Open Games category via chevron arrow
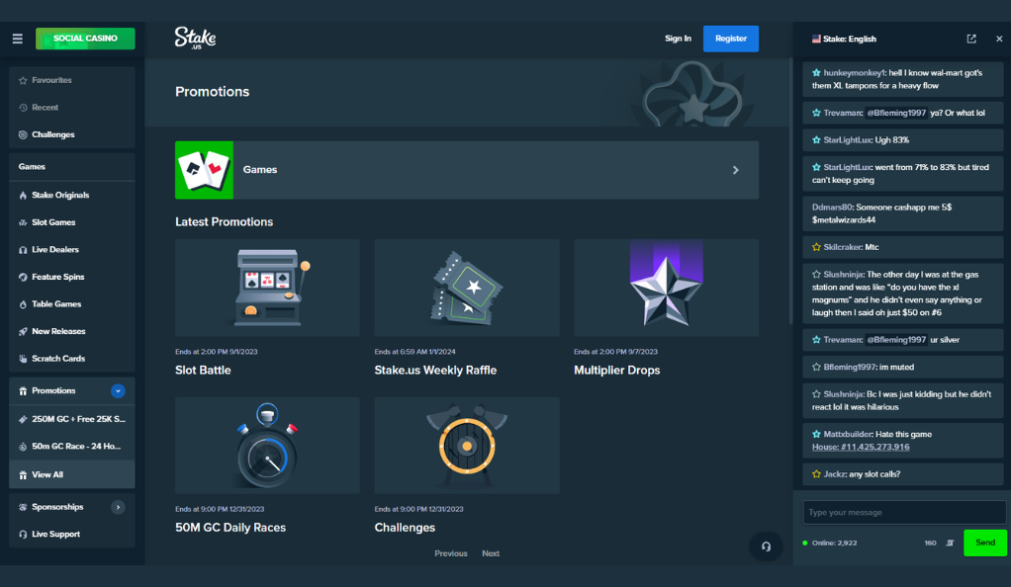This screenshot has width=1011, height=587. 736,170
